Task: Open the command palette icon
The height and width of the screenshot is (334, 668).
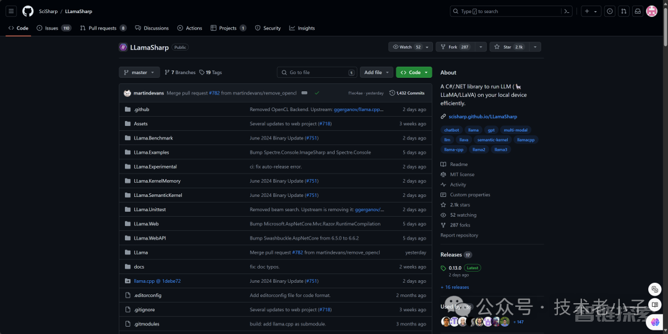Action: [567, 12]
